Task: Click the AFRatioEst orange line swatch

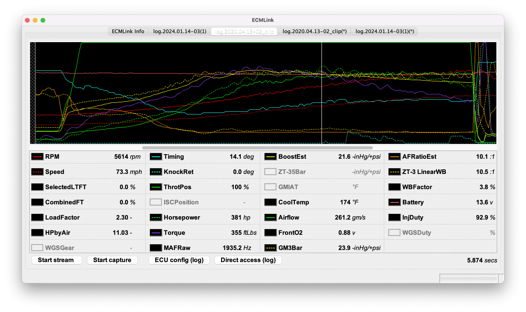Action: 394,157
